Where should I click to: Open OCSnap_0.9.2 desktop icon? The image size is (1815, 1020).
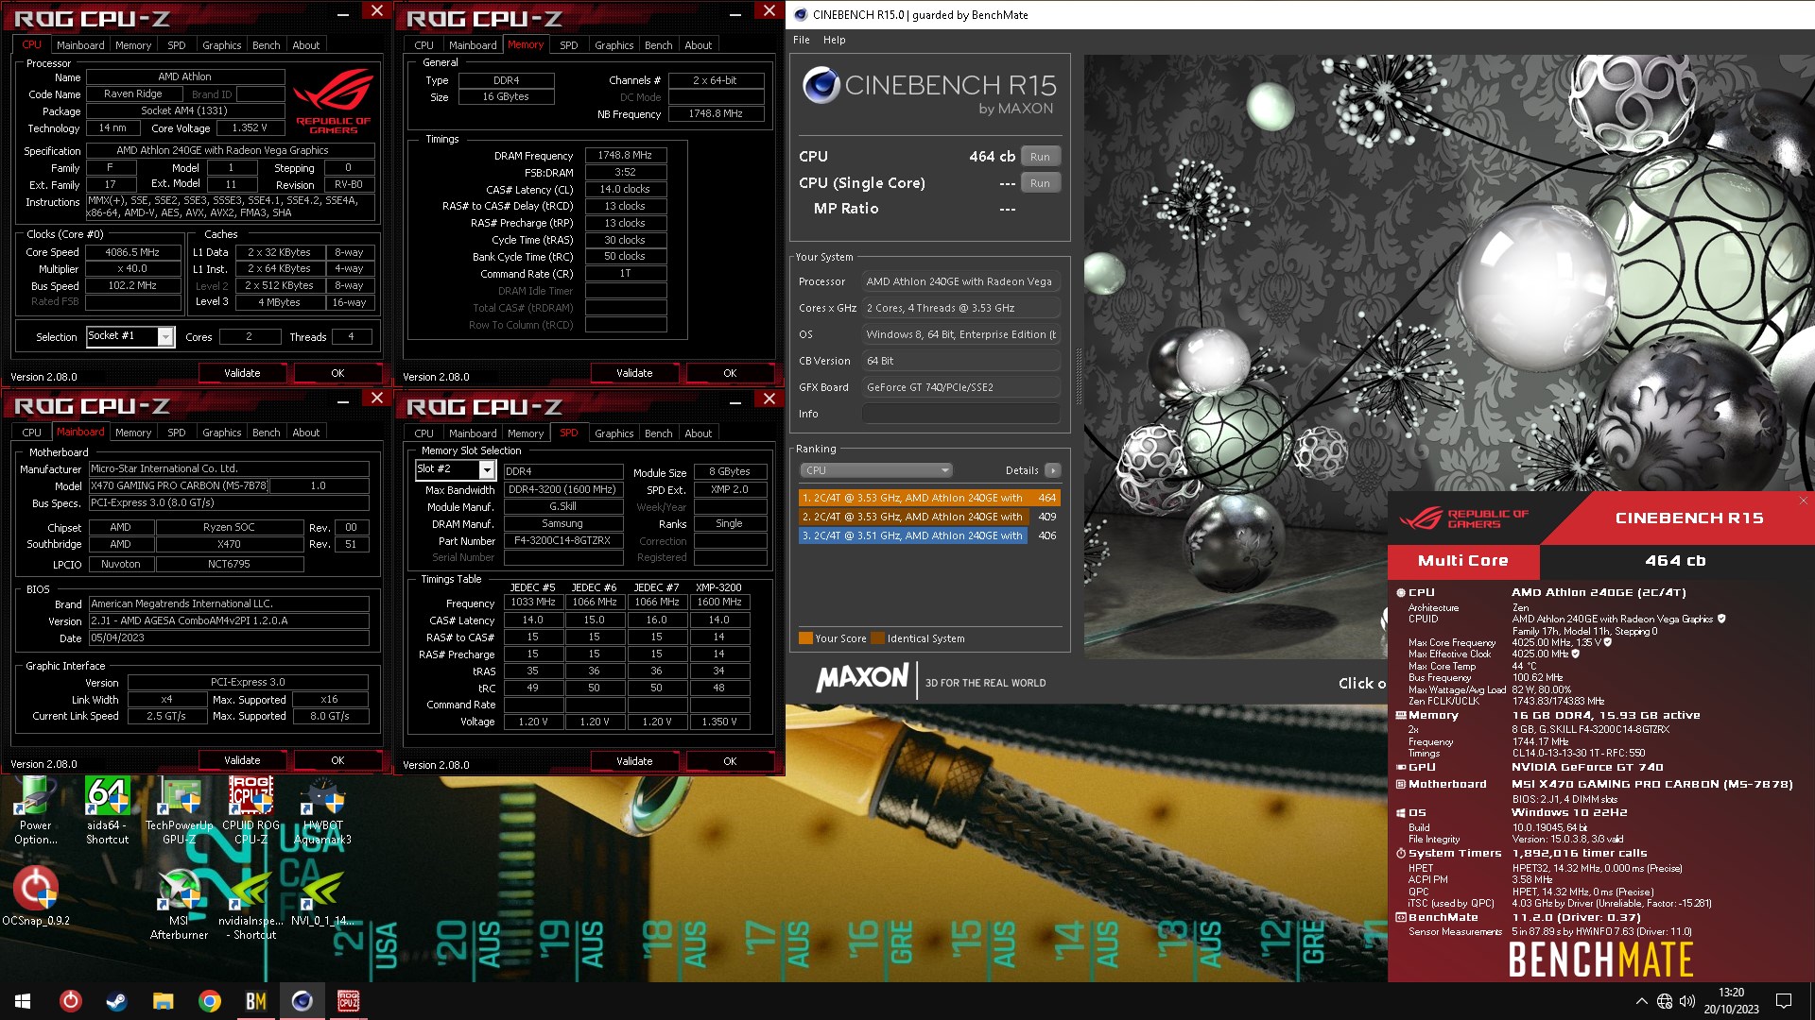(36, 897)
